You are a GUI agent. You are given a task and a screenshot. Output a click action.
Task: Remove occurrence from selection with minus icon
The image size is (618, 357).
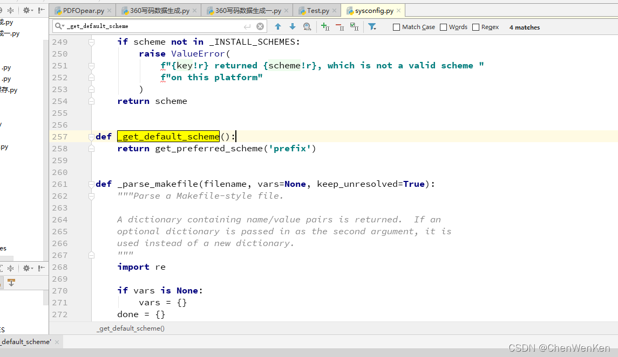click(339, 26)
